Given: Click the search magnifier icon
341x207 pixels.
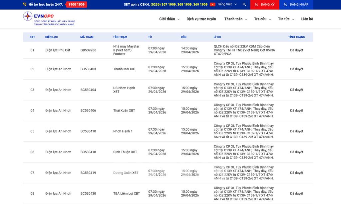Looking at the screenshot, I should pyautogui.click(x=244, y=5).
